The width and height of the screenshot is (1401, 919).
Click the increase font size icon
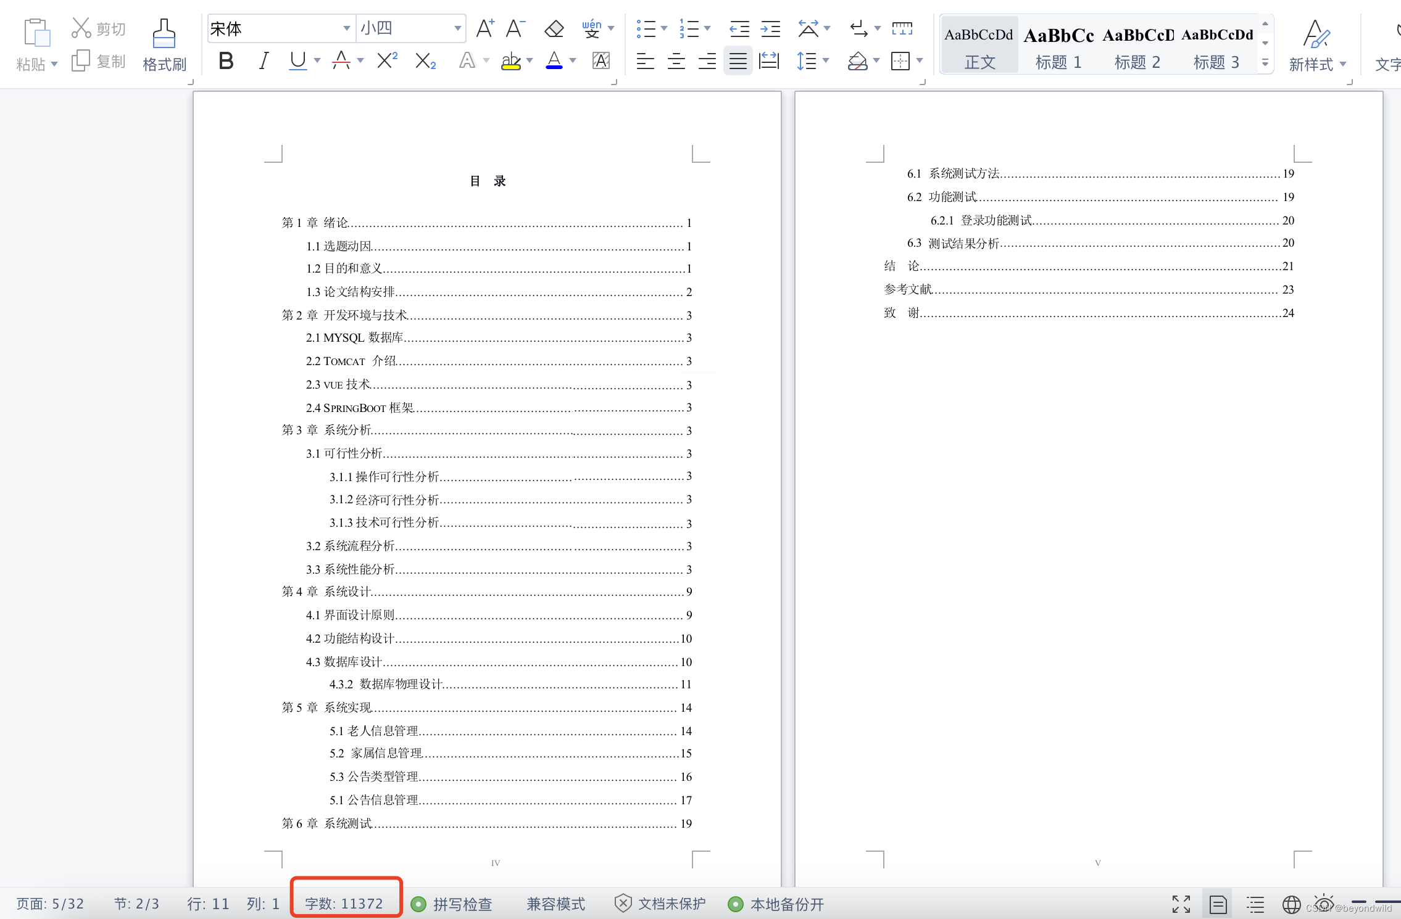pos(484,28)
